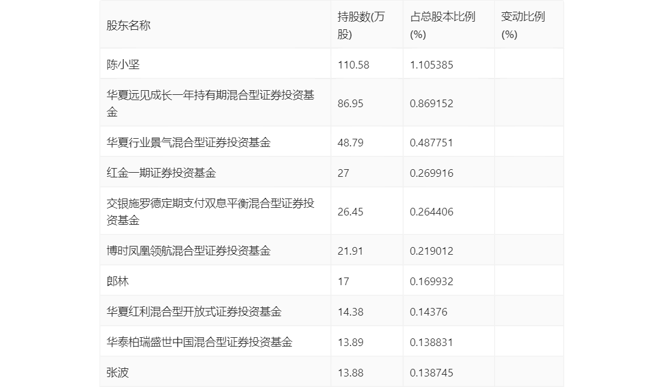Click the ratio 0.169932
Screen dimensions: 664x387
click(432, 282)
